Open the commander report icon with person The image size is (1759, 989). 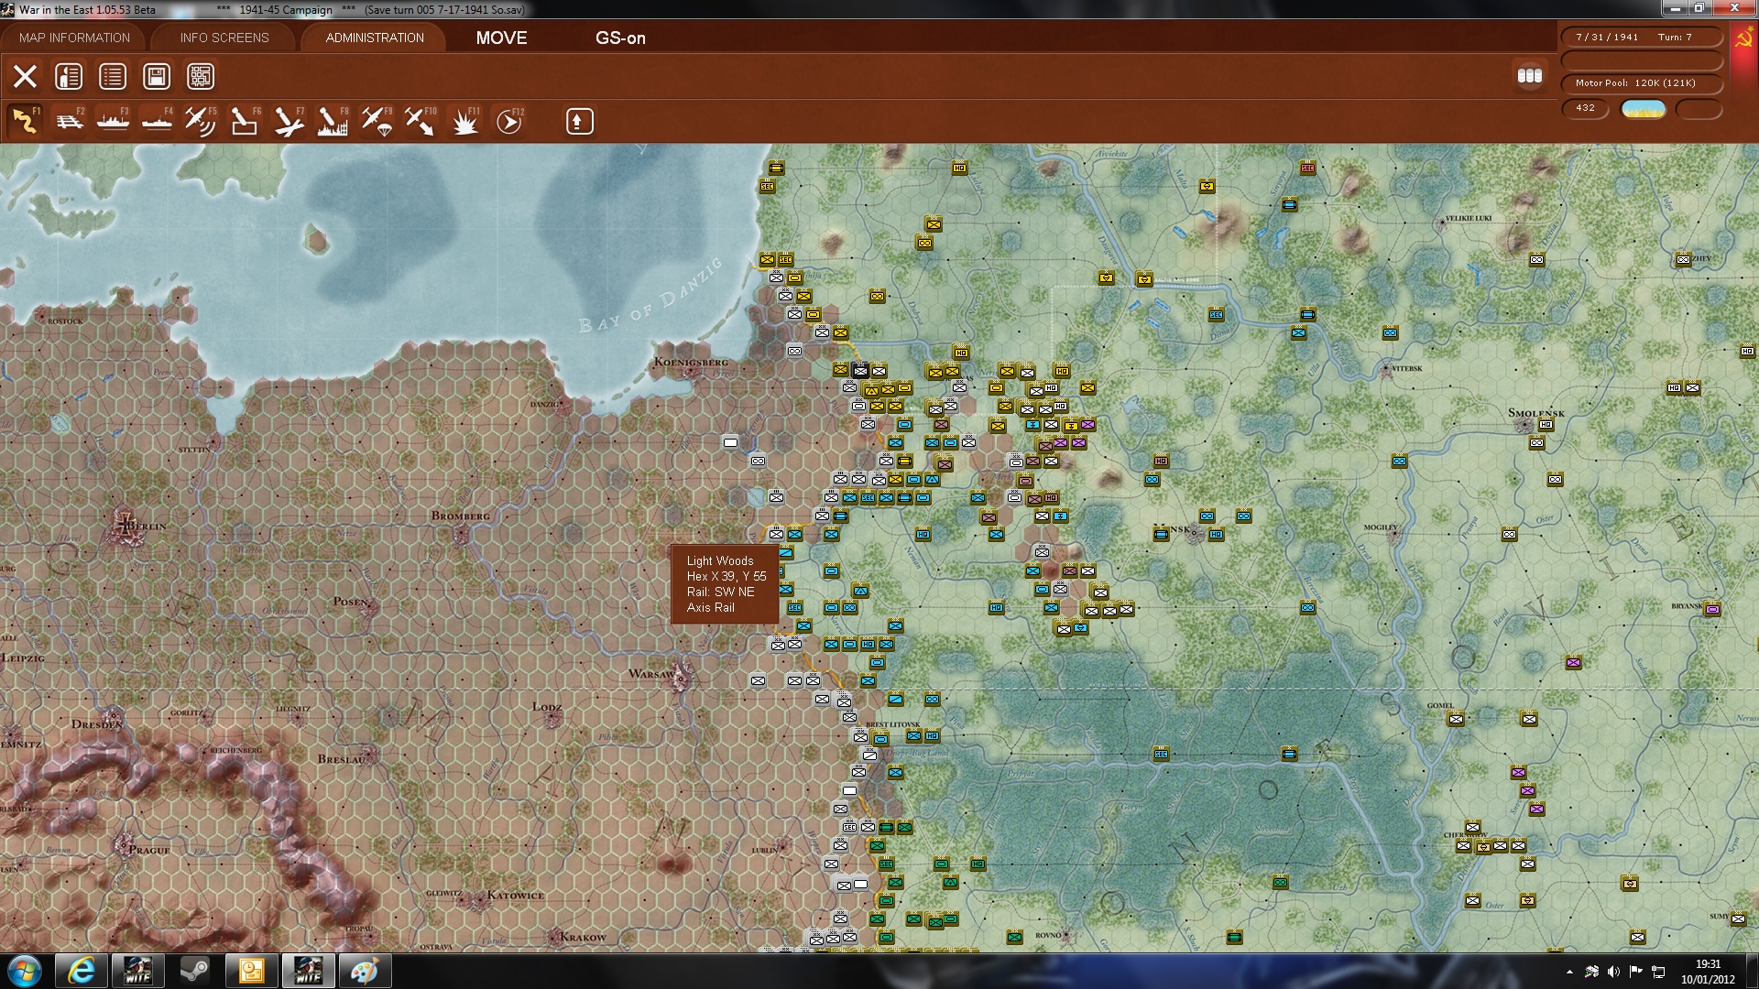[69, 76]
